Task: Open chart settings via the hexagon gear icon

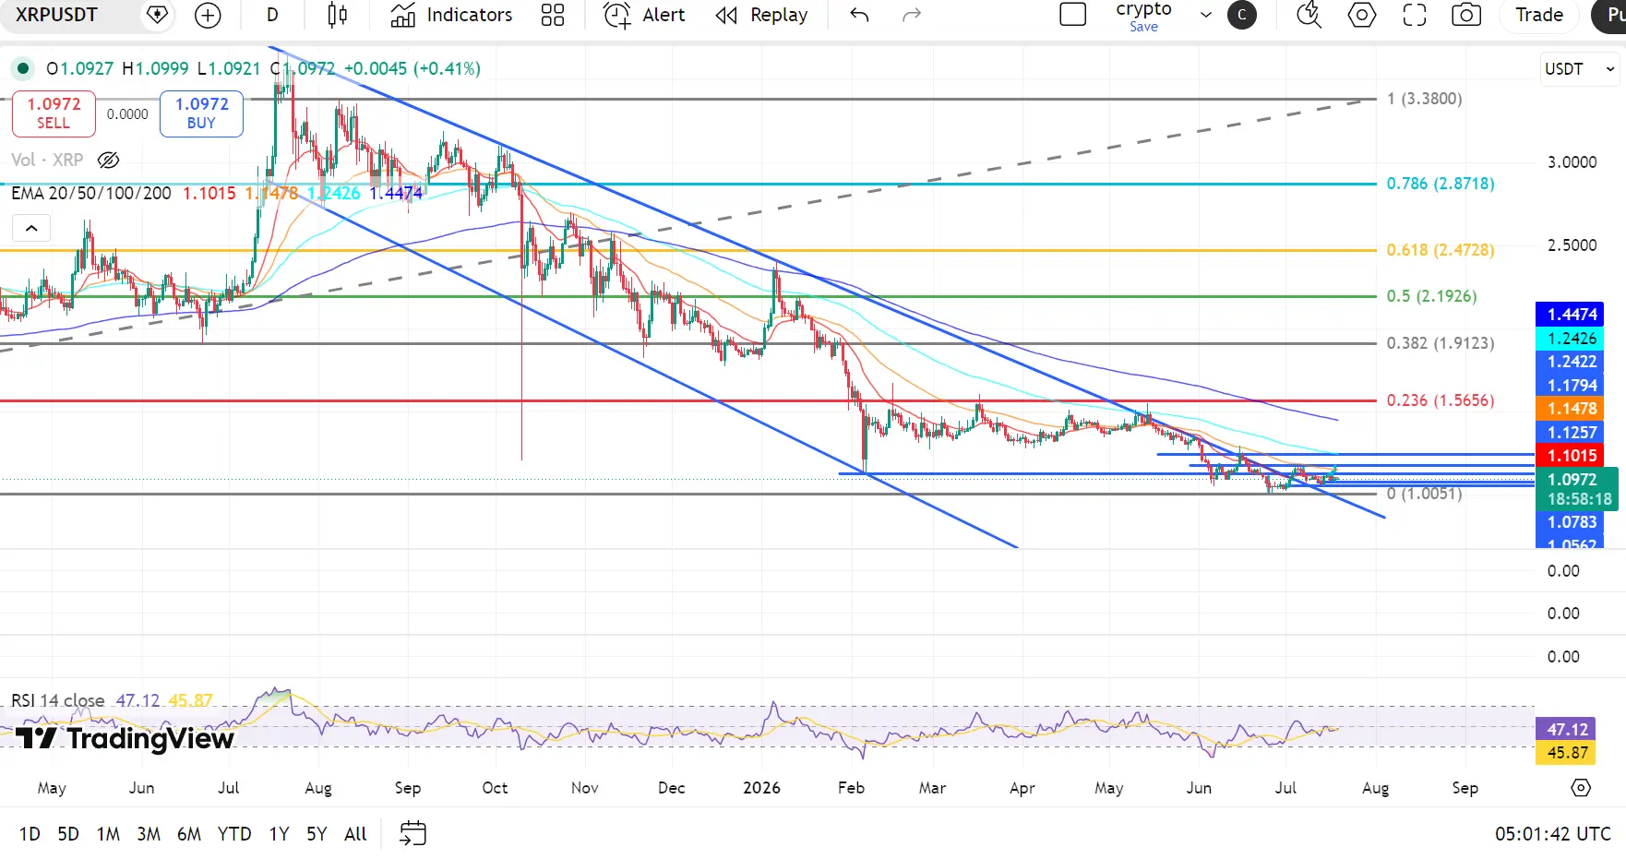Action: point(1362,15)
